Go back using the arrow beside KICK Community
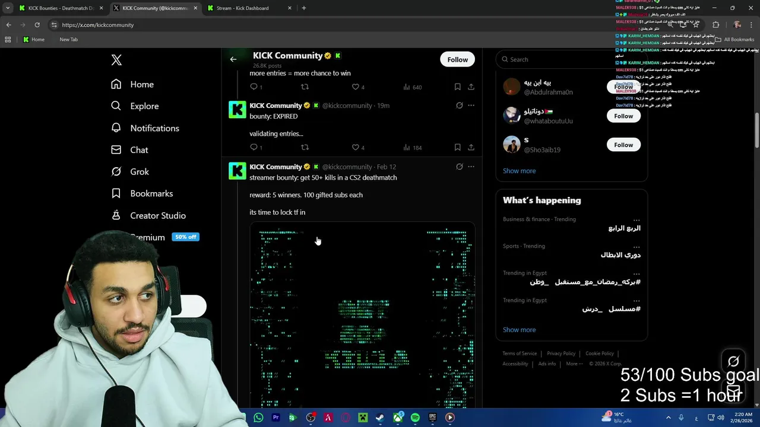 tap(233, 59)
